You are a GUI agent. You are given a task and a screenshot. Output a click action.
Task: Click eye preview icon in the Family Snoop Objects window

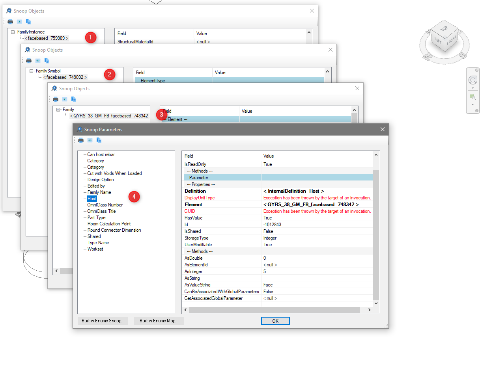65,99
